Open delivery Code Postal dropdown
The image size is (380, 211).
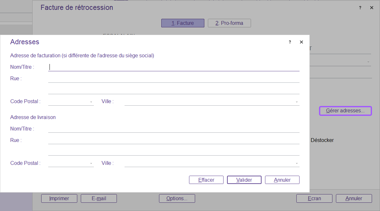(x=91, y=164)
